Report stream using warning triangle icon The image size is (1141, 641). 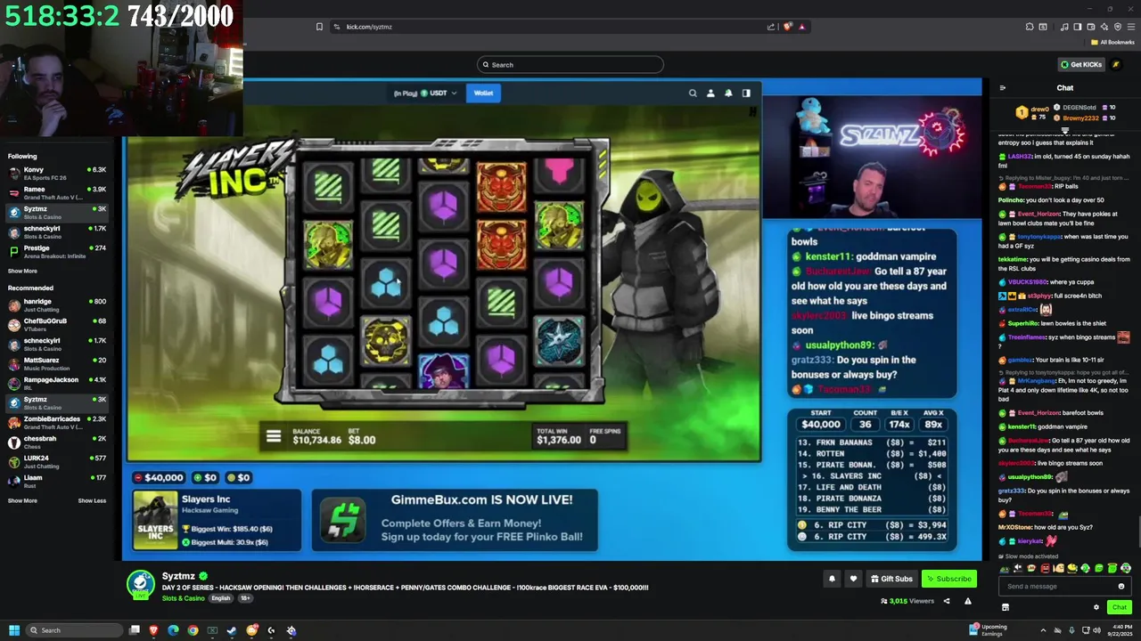tap(967, 601)
